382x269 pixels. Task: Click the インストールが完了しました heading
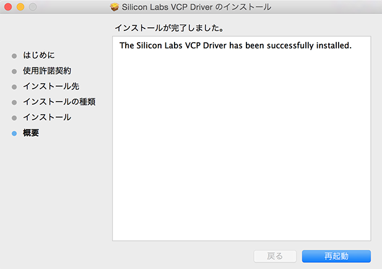coord(168,29)
